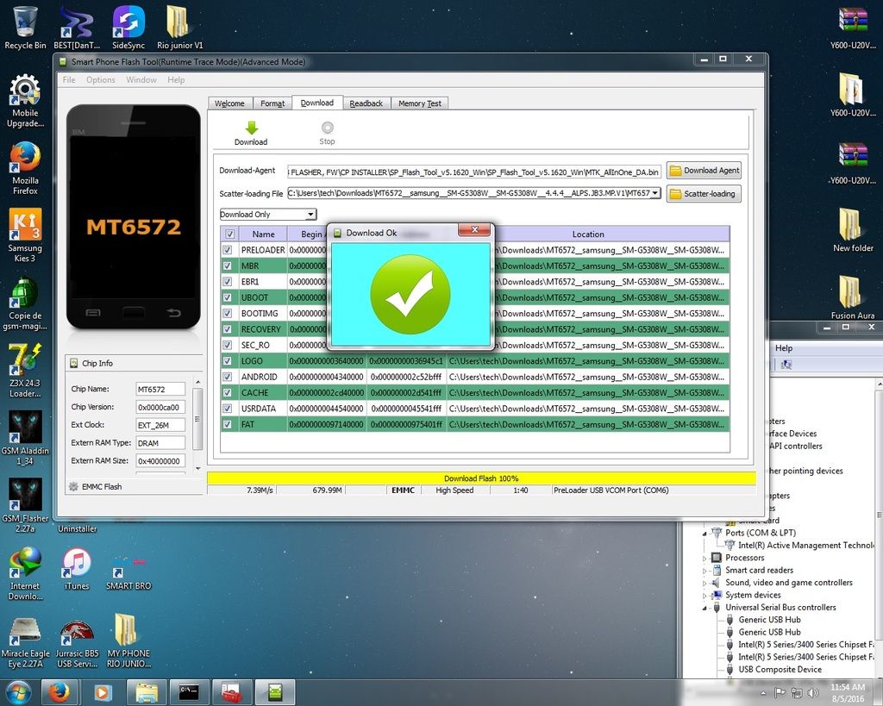Click the Scatter-loading browse button
883x706 pixels.
704,194
